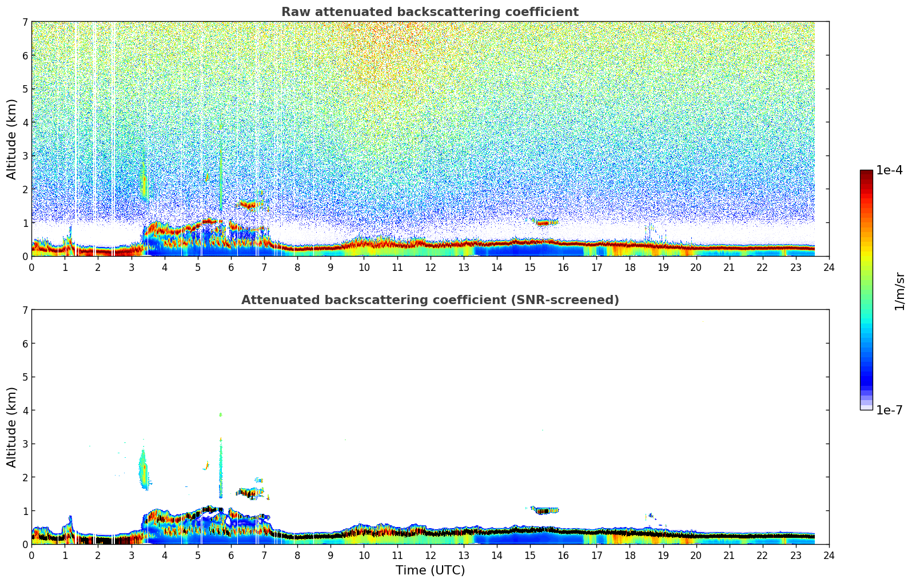Click the "Attenuated backscattering coefficient (SNR-screened)" title
Image resolution: width=912 pixels, height=583 pixels.
click(x=430, y=300)
